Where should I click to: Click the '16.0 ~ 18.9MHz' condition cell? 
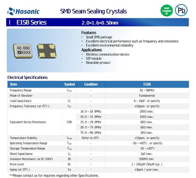point(91,111)
